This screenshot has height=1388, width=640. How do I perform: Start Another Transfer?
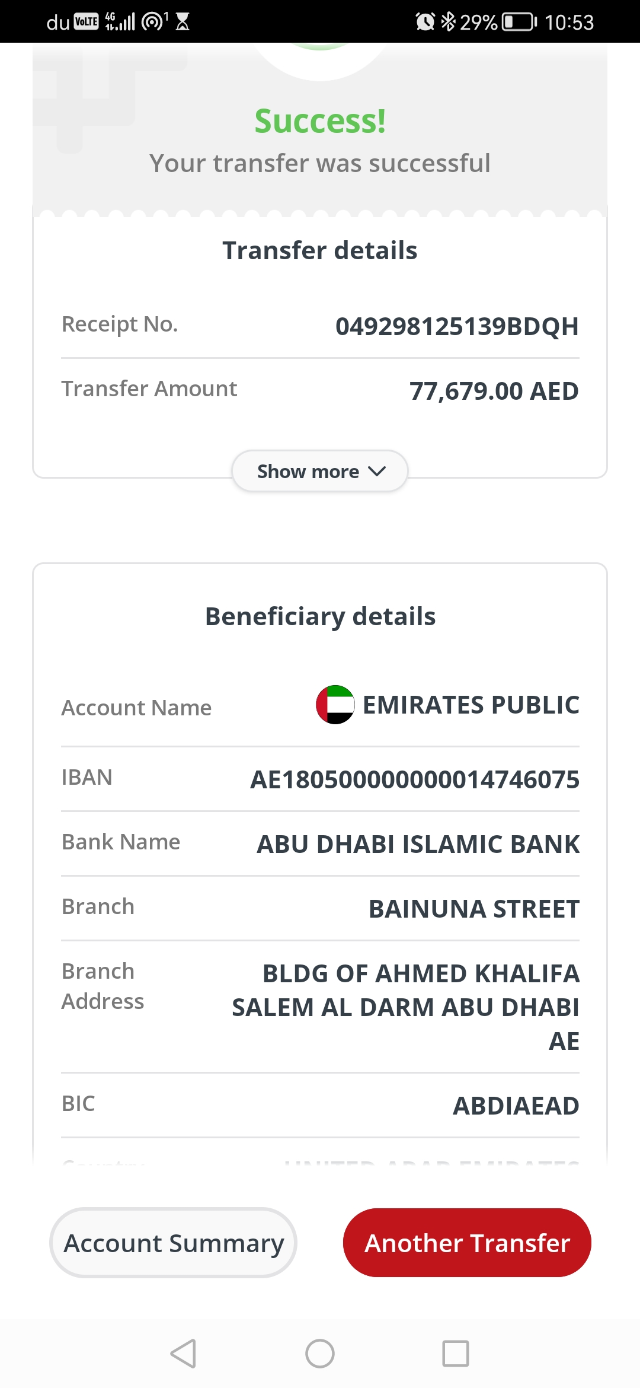[467, 1243]
